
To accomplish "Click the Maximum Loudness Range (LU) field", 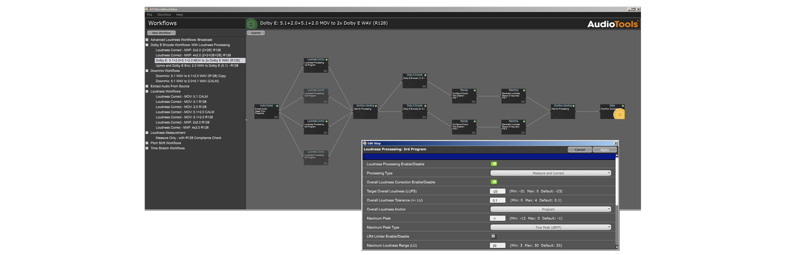I will click(498, 245).
